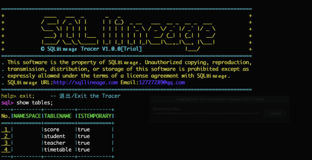Click row number 3 in the table
The width and height of the screenshot is (312, 160).
pyautogui.click(x=6, y=143)
